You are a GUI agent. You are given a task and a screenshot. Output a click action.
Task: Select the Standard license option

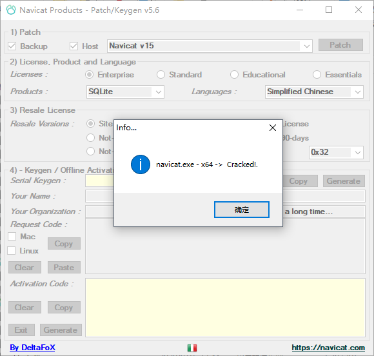click(161, 75)
